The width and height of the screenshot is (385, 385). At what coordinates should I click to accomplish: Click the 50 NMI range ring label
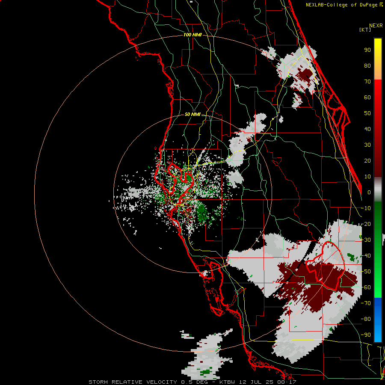[192, 114]
